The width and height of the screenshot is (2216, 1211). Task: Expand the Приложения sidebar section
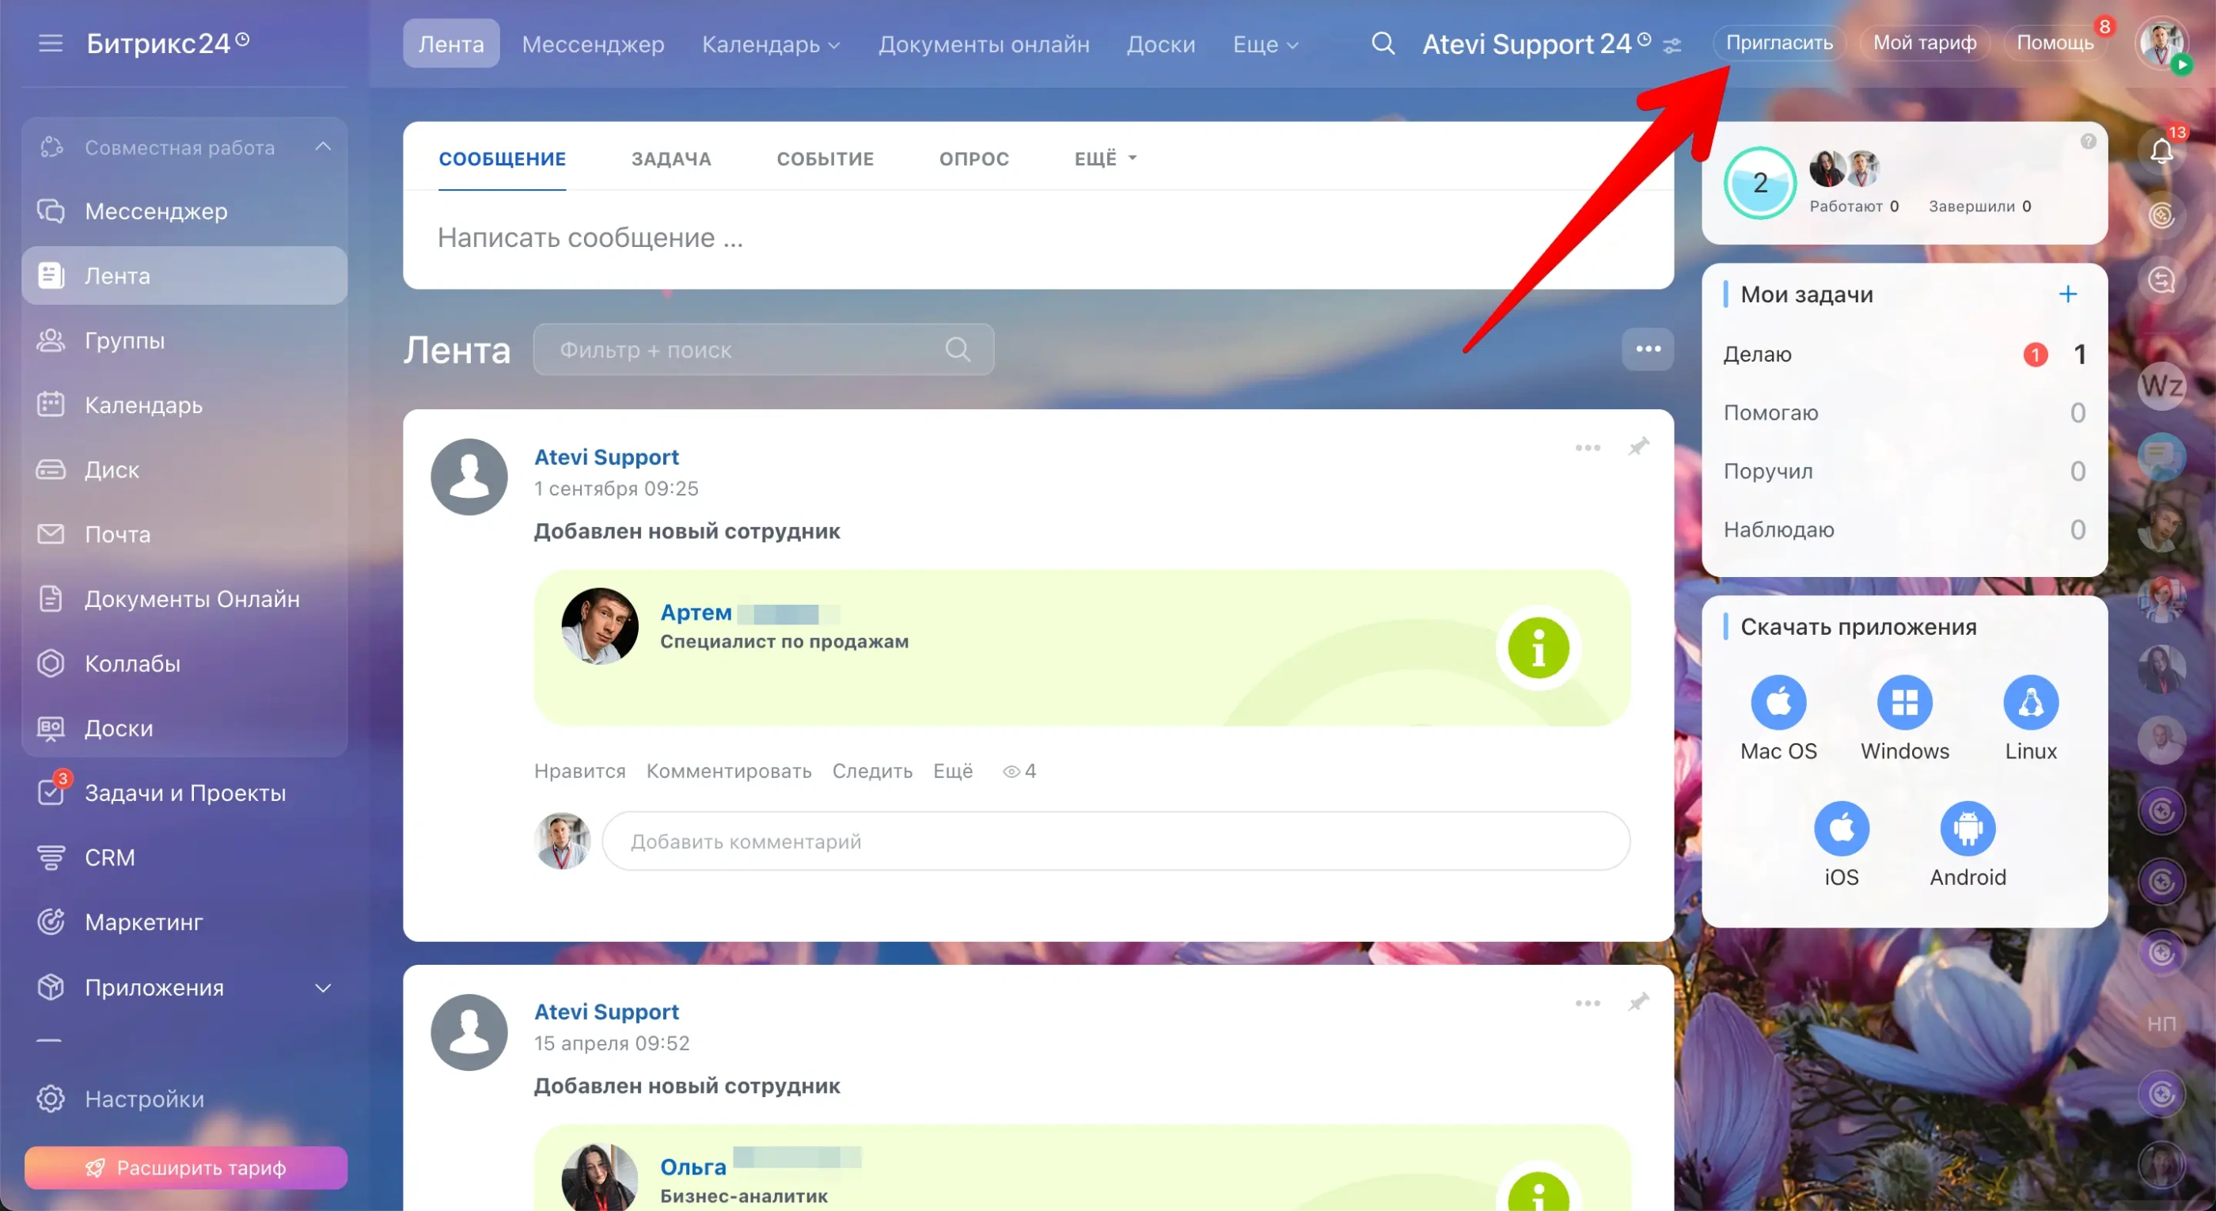[x=323, y=987]
